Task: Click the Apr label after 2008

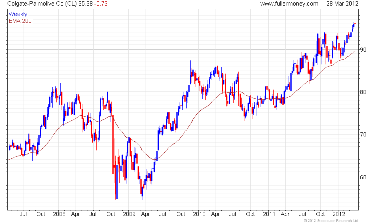Action: [76, 214]
